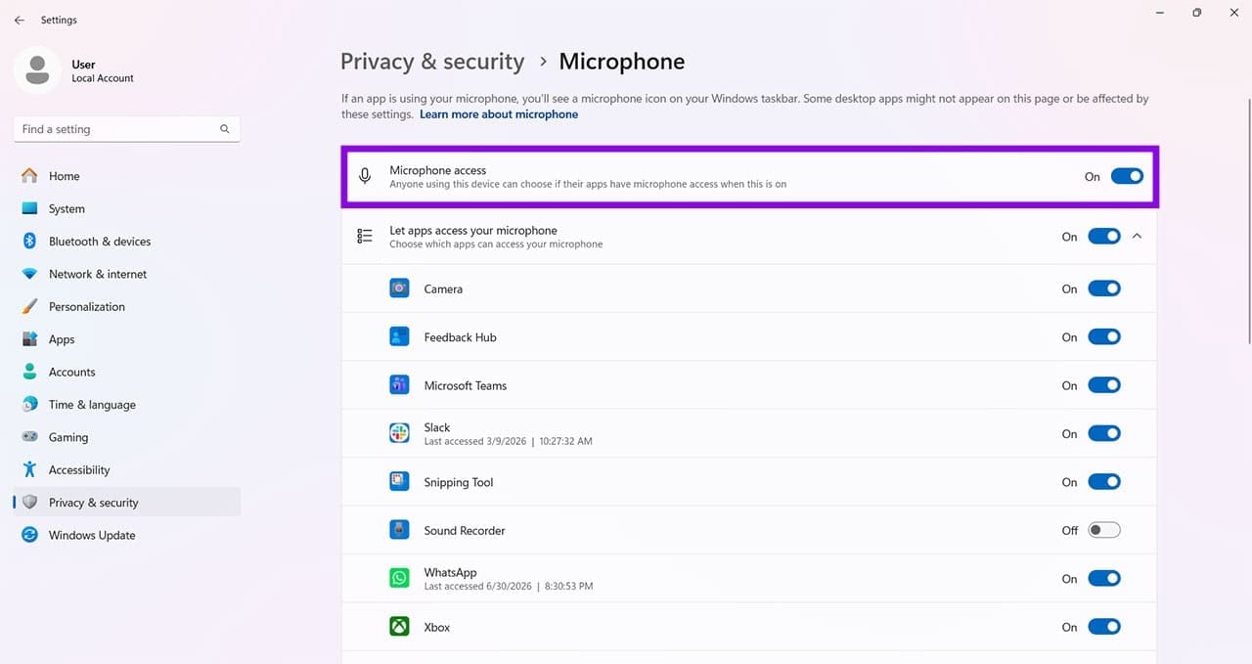Disable microphone for Microsoft Teams
The height and width of the screenshot is (664, 1252).
tap(1104, 385)
